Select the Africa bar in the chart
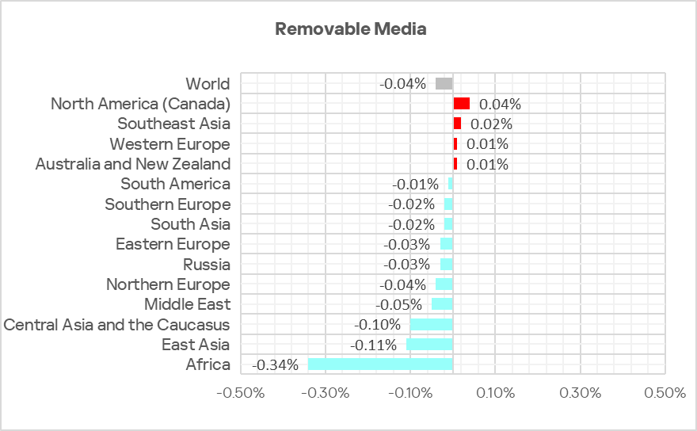Viewport: 697px width, 431px height. (380, 364)
